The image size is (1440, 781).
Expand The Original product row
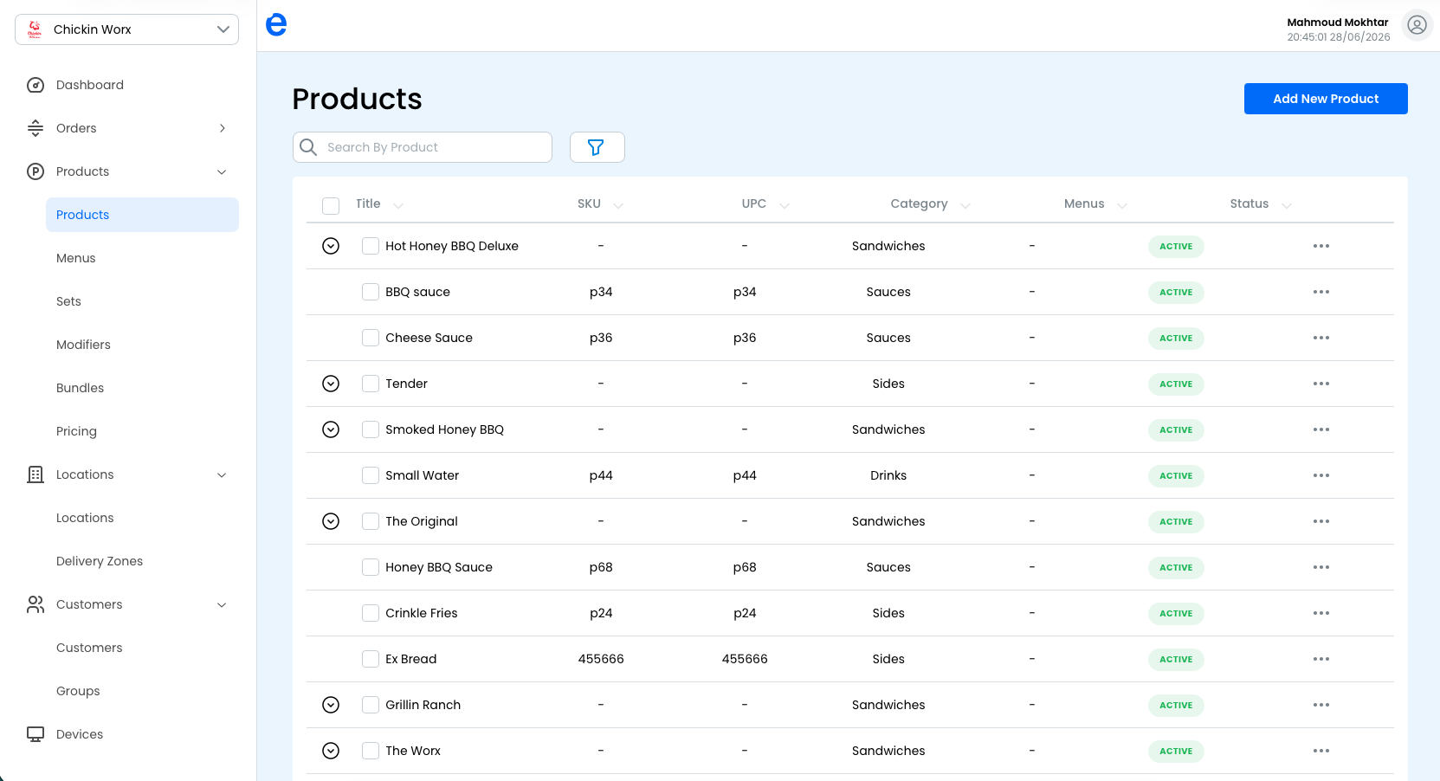tap(331, 521)
